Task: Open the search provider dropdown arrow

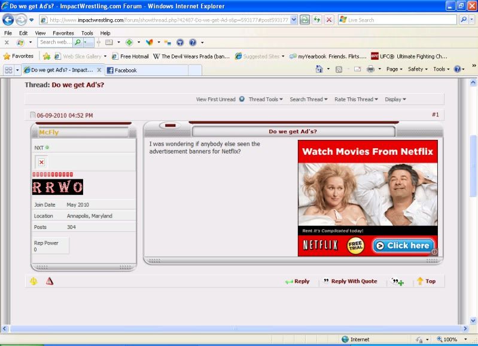Action: 471,20
